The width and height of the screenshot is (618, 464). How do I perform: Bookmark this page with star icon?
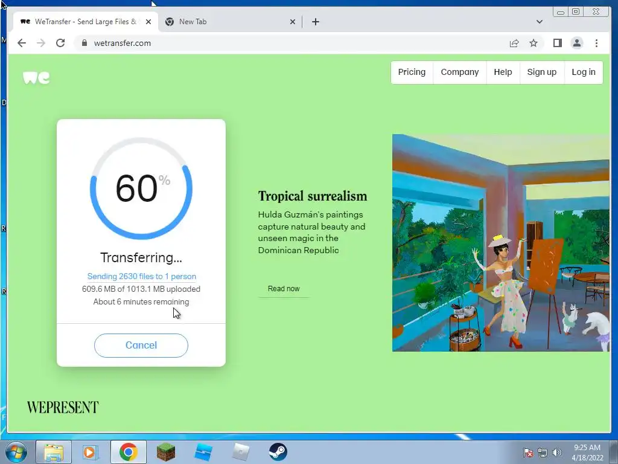534,43
